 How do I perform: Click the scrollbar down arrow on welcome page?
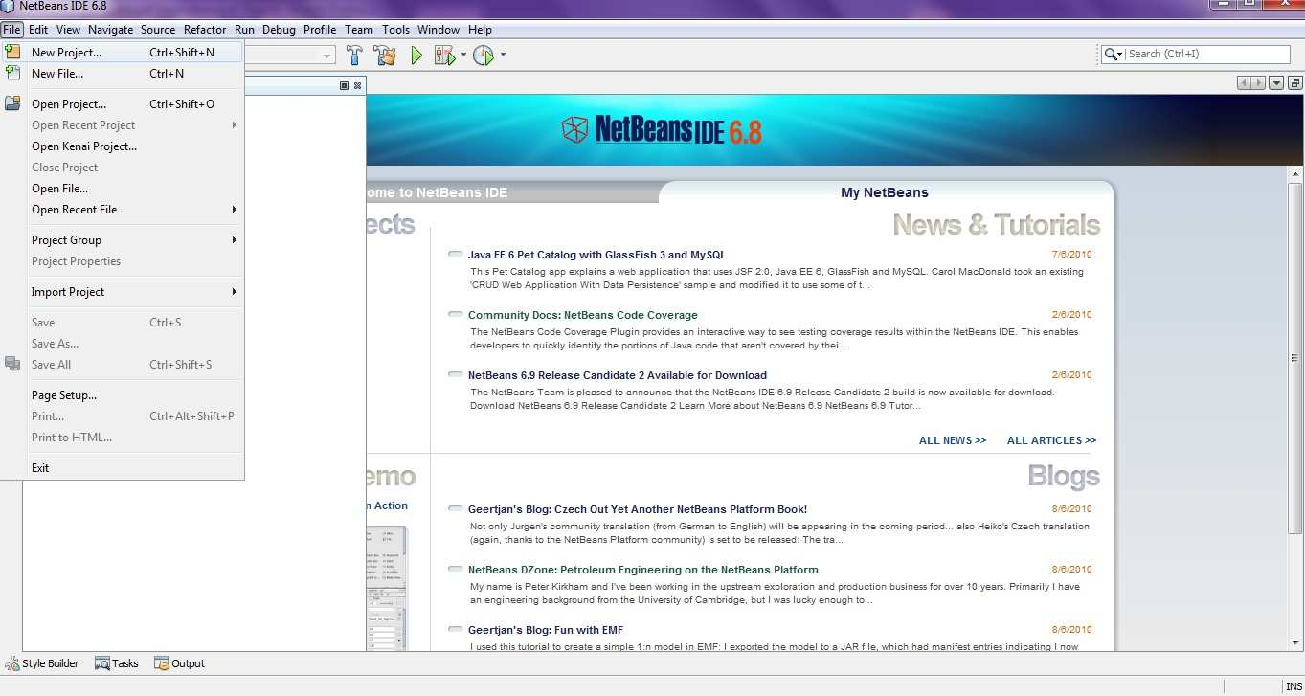pyautogui.click(x=1296, y=644)
